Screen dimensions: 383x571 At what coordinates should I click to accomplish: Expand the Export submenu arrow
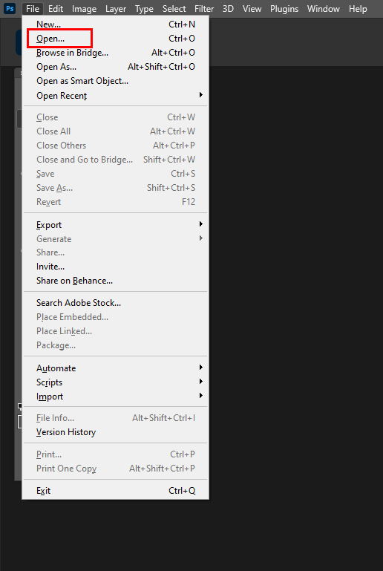click(200, 224)
